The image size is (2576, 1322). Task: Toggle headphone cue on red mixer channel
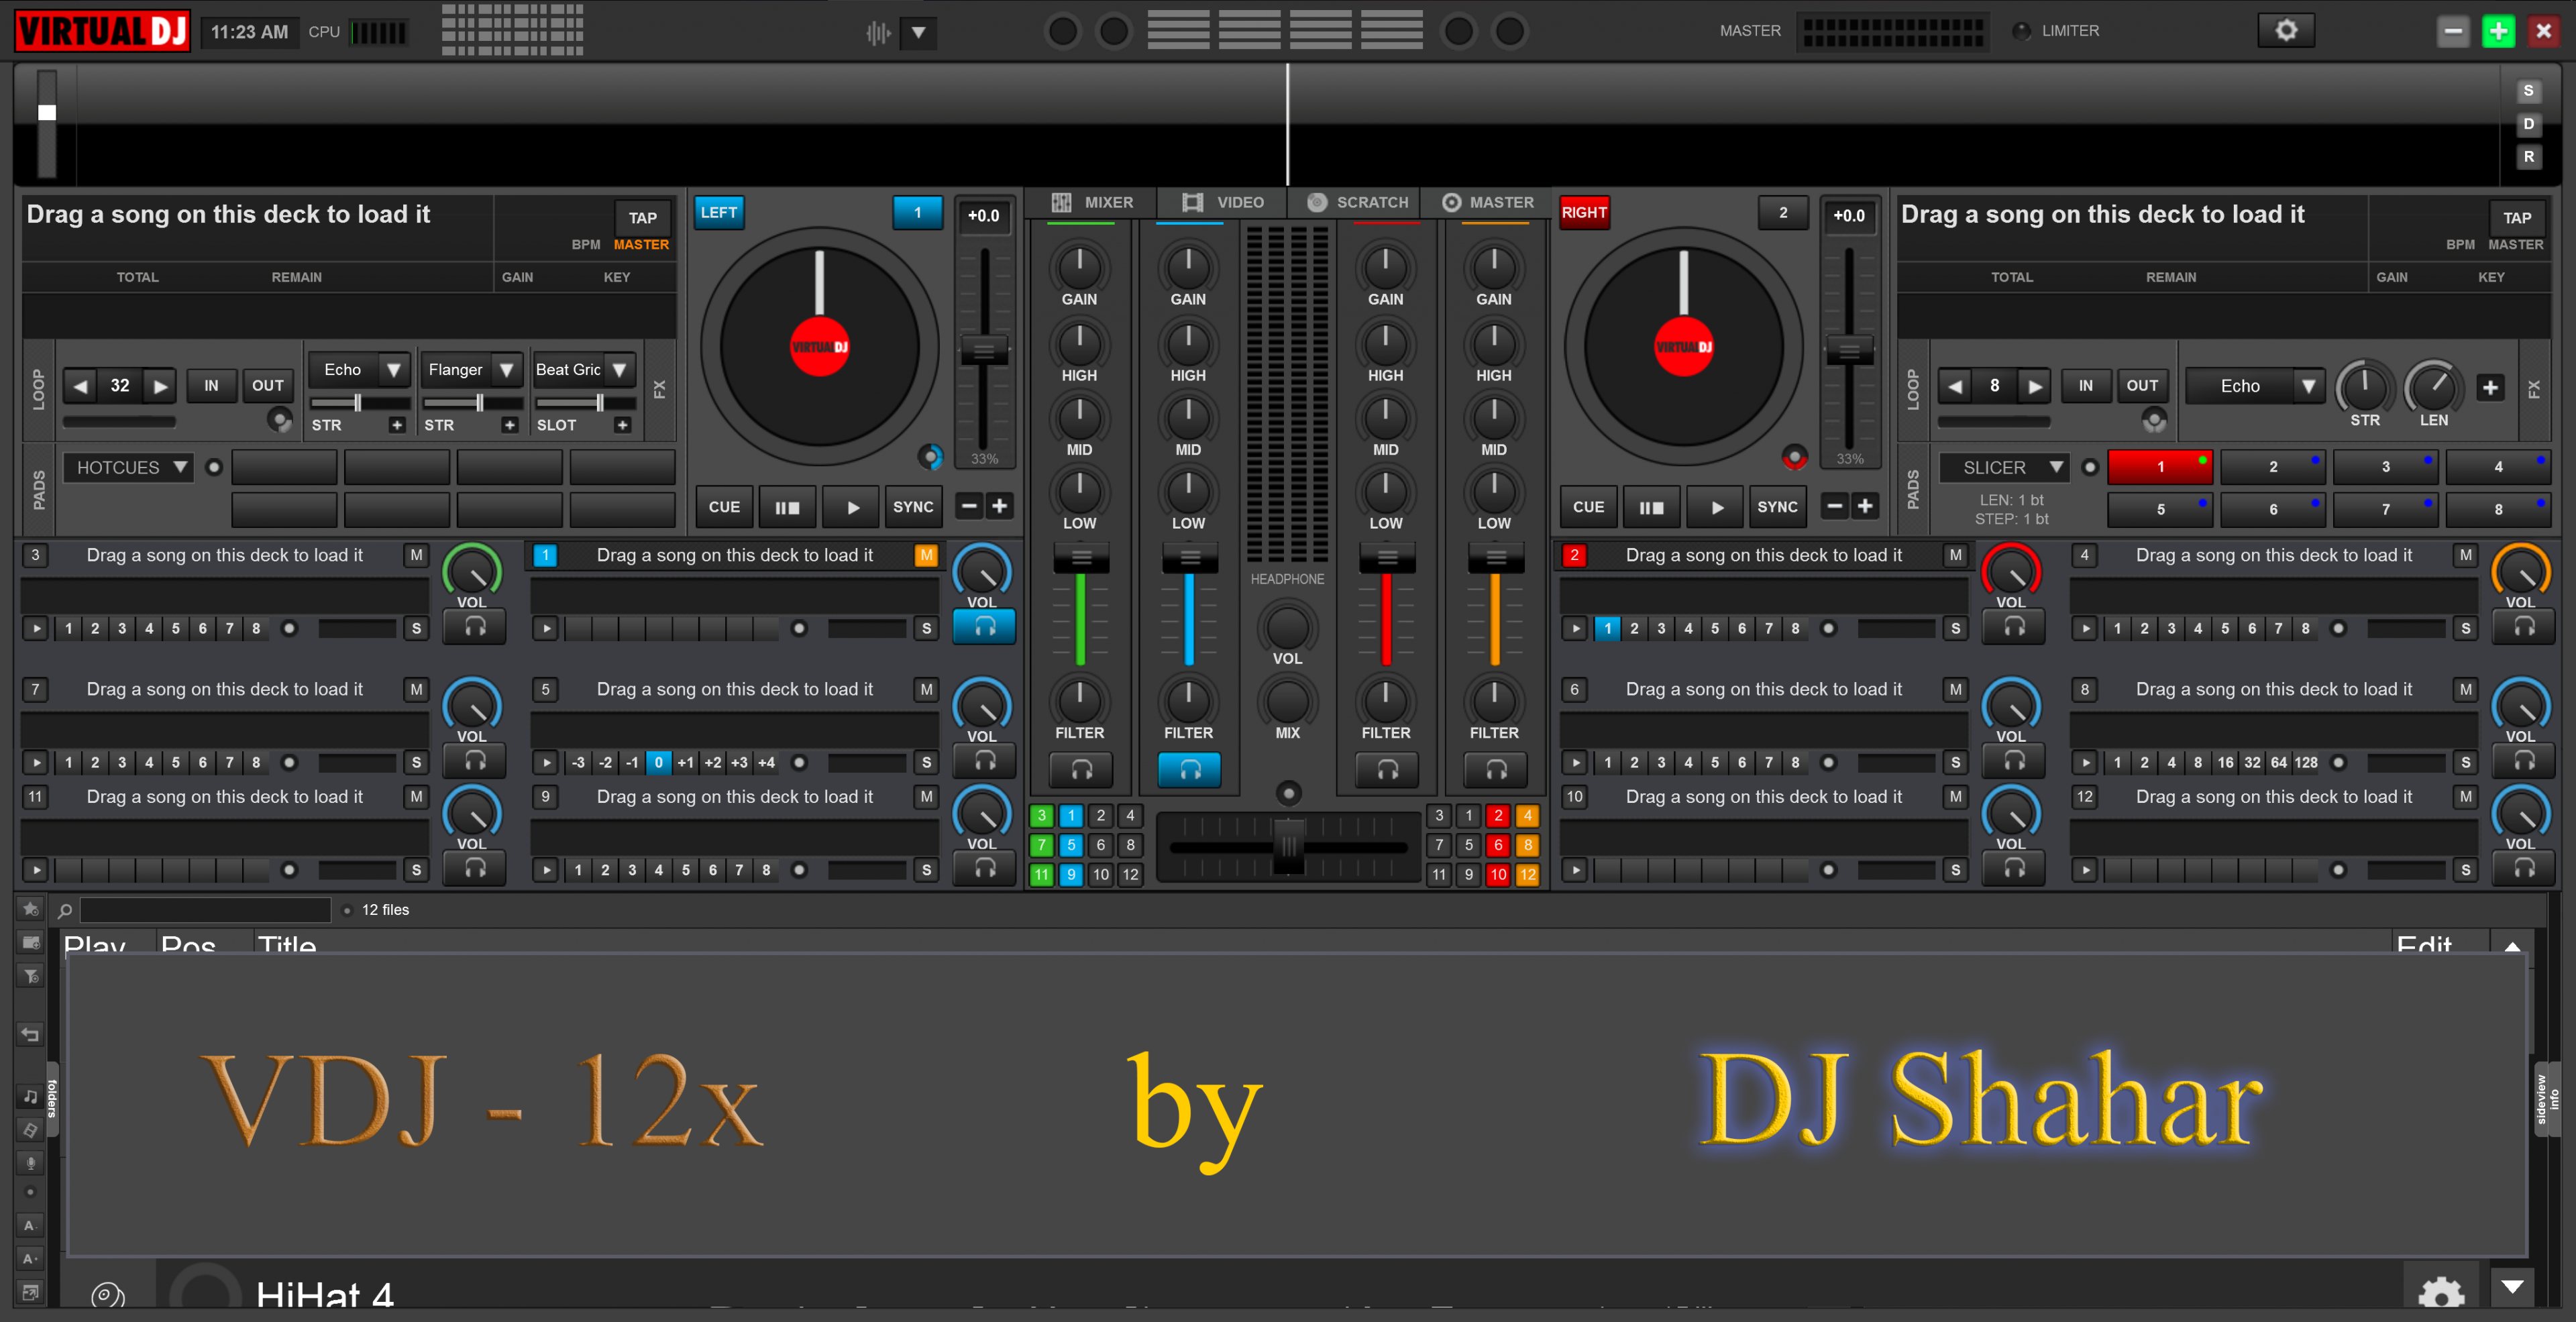[x=1386, y=769]
